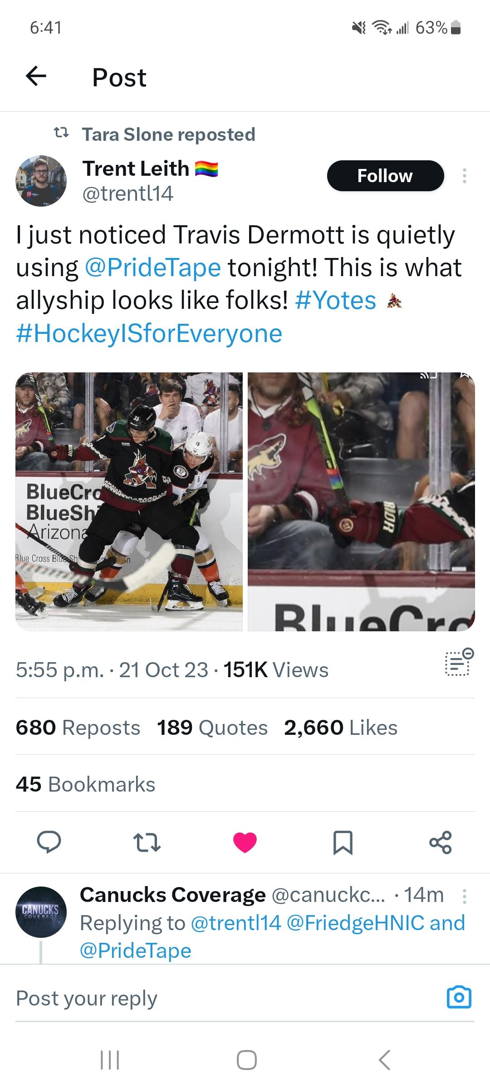Open the @PrideTape mention in post
Screen dimensions: 490x1090
coord(153,268)
